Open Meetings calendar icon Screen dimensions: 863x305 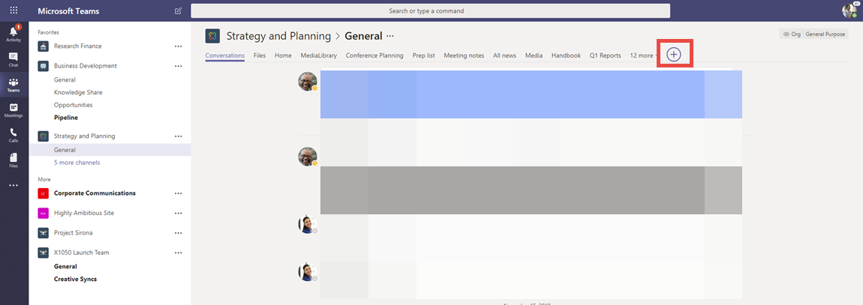point(14,110)
